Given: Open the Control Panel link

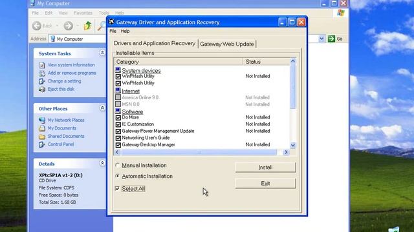Looking at the screenshot, I should pos(61,144).
